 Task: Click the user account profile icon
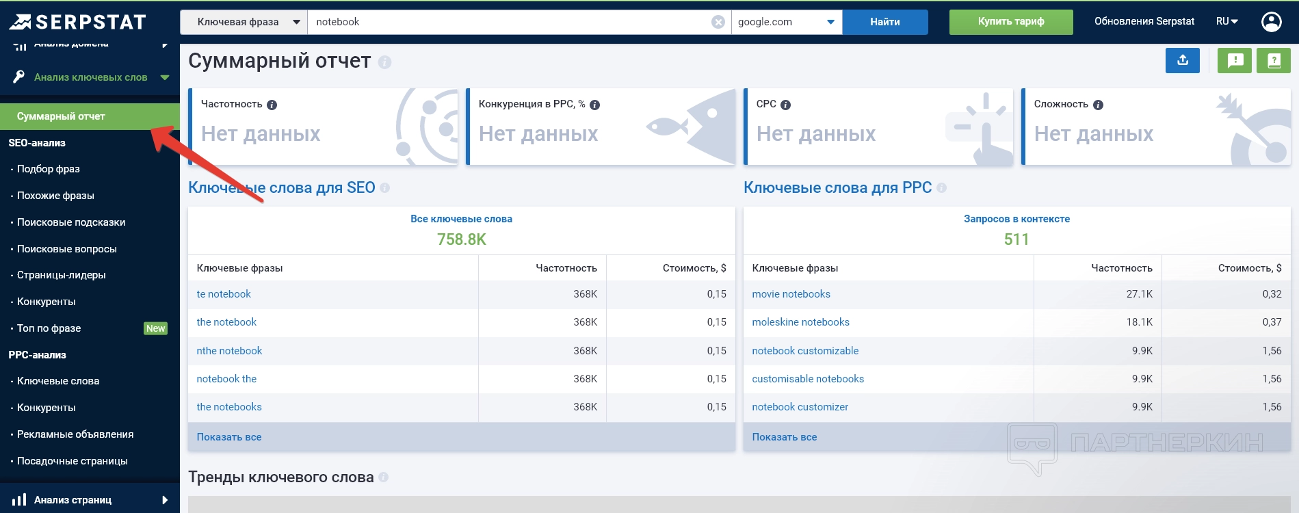1271,22
